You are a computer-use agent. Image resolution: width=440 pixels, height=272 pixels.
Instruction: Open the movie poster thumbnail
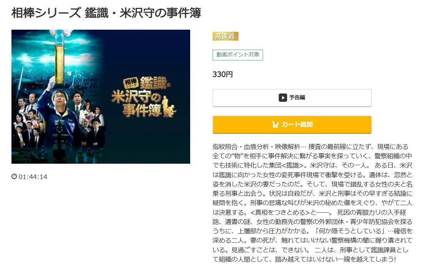click(101, 97)
